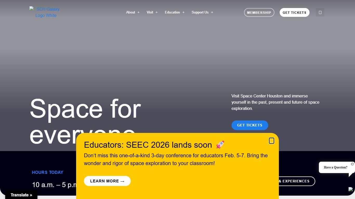Open the About navigation menu
Viewport: 355px width, 199px height.
130,12
